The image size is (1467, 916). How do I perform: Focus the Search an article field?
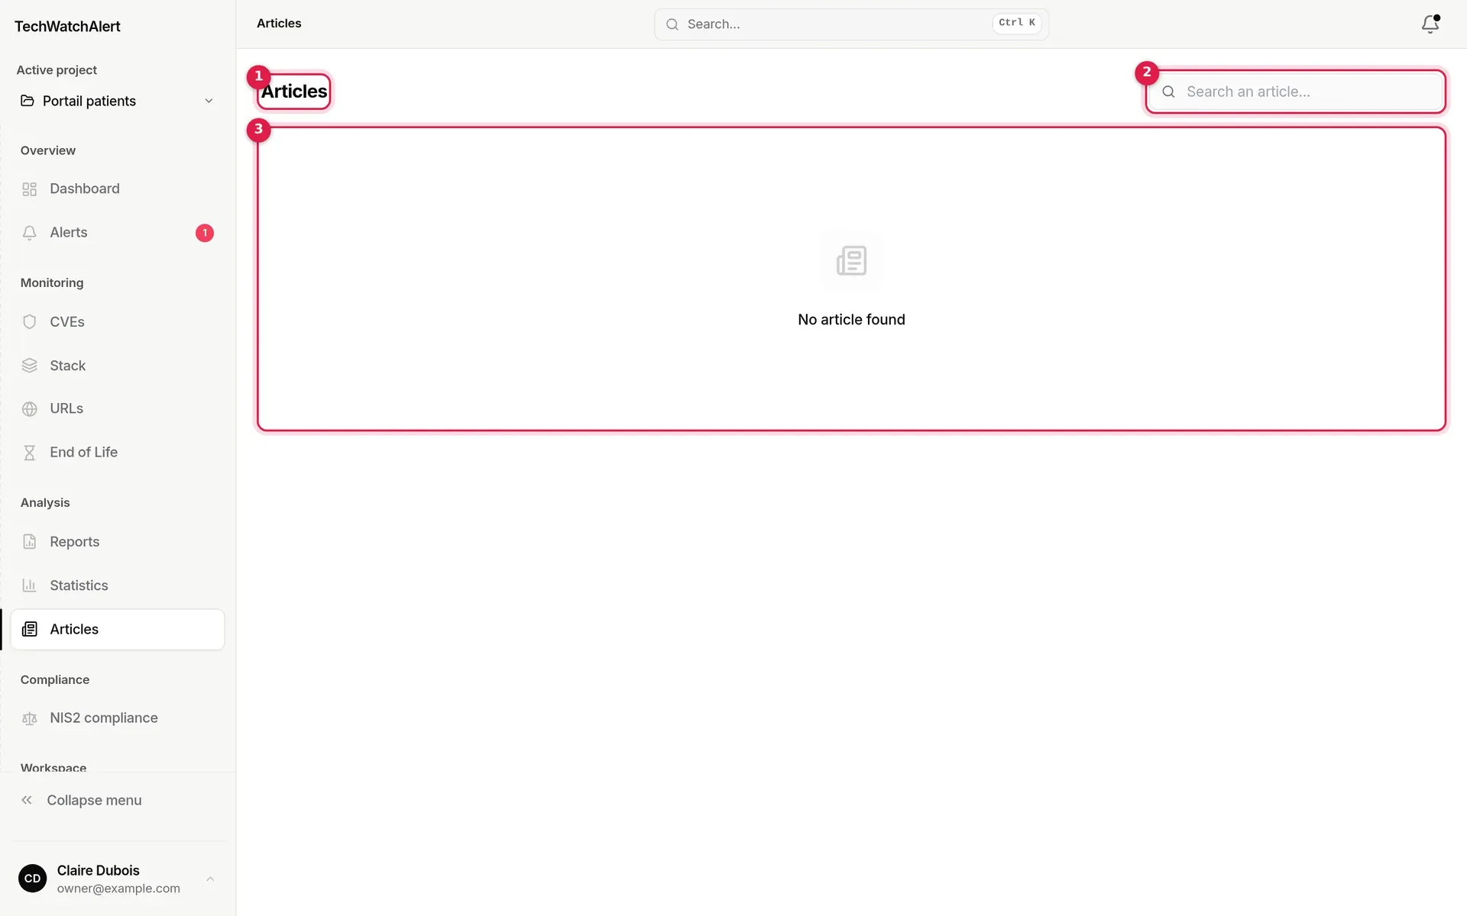[x=1296, y=92]
